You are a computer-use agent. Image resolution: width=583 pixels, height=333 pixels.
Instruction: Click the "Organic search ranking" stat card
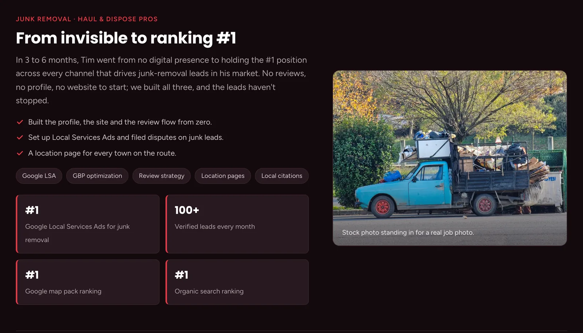(x=237, y=282)
